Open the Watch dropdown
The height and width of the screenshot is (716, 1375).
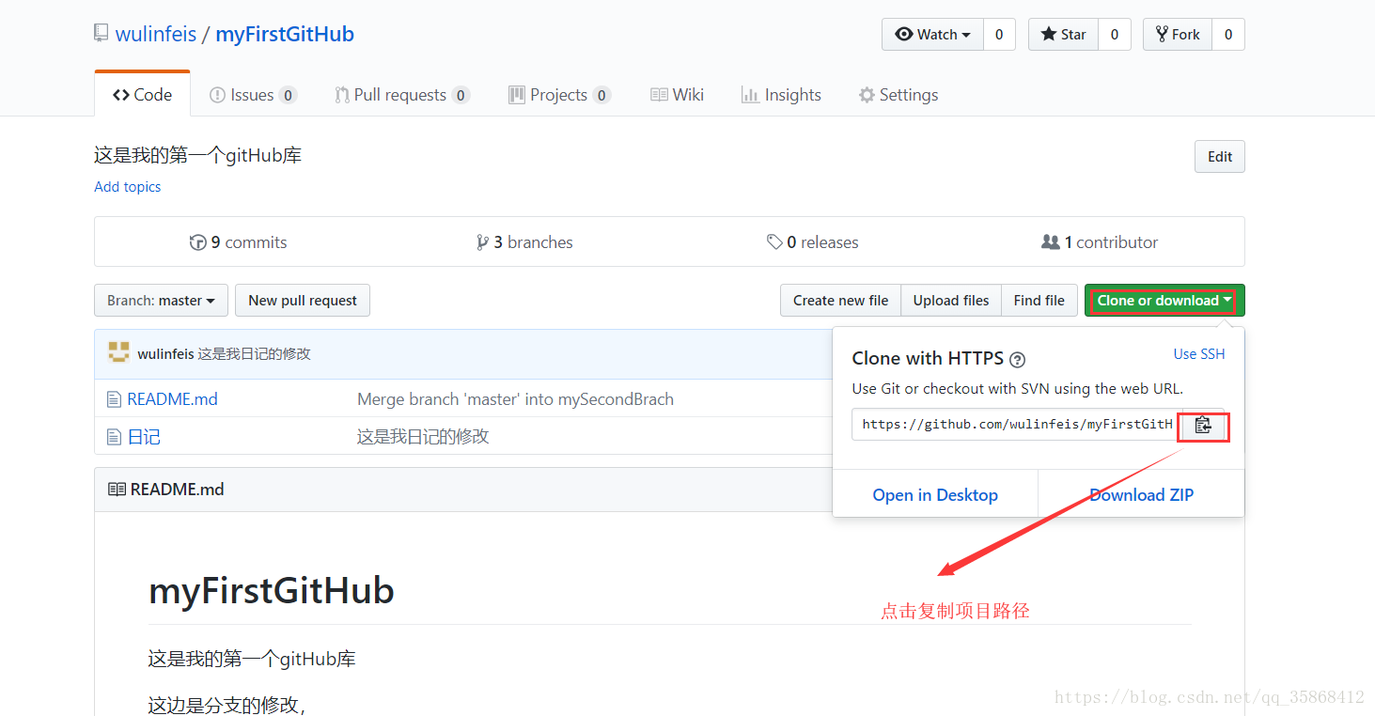[932, 35]
